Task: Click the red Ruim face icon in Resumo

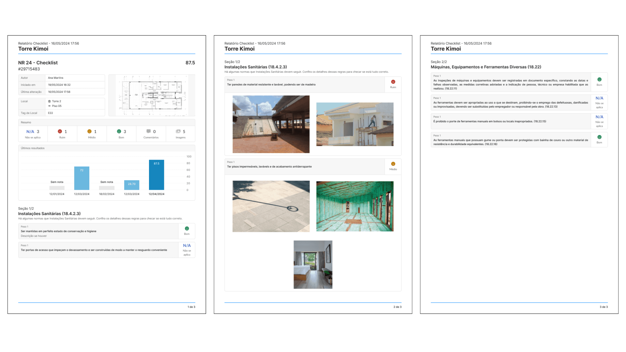Action: (x=60, y=131)
